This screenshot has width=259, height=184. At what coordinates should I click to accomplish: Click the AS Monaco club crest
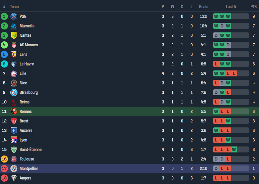(x=14, y=45)
